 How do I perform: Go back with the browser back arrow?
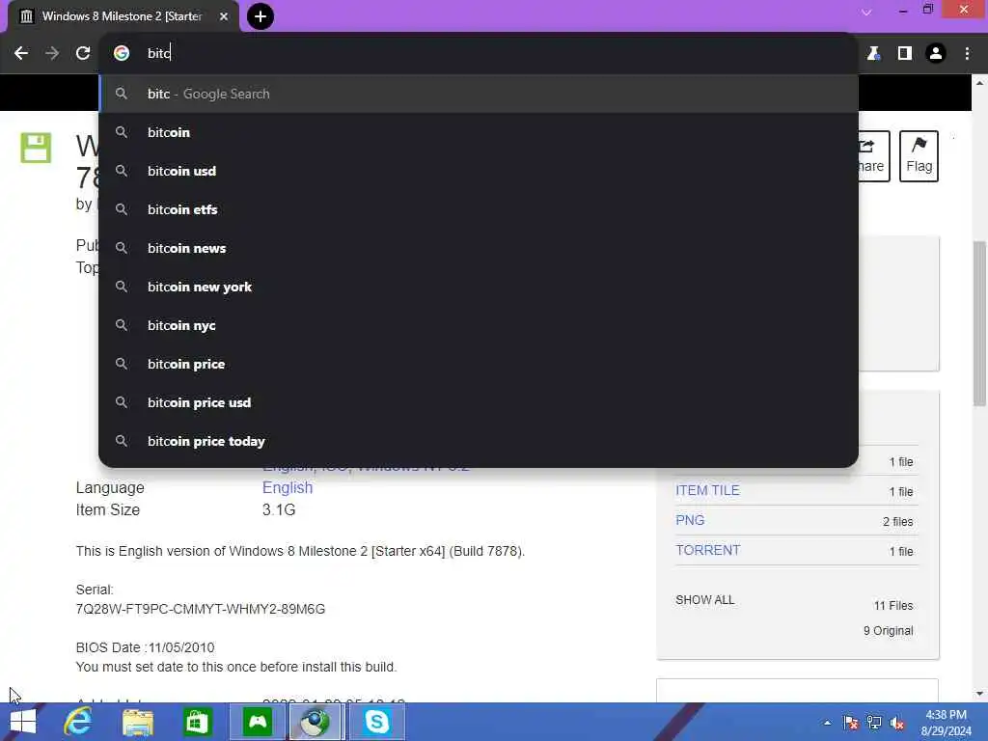pos(21,54)
